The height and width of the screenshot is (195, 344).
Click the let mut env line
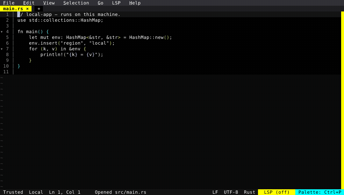pos(100,37)
